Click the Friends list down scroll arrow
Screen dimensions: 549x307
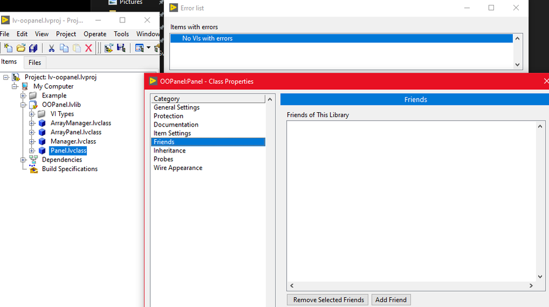540,277
